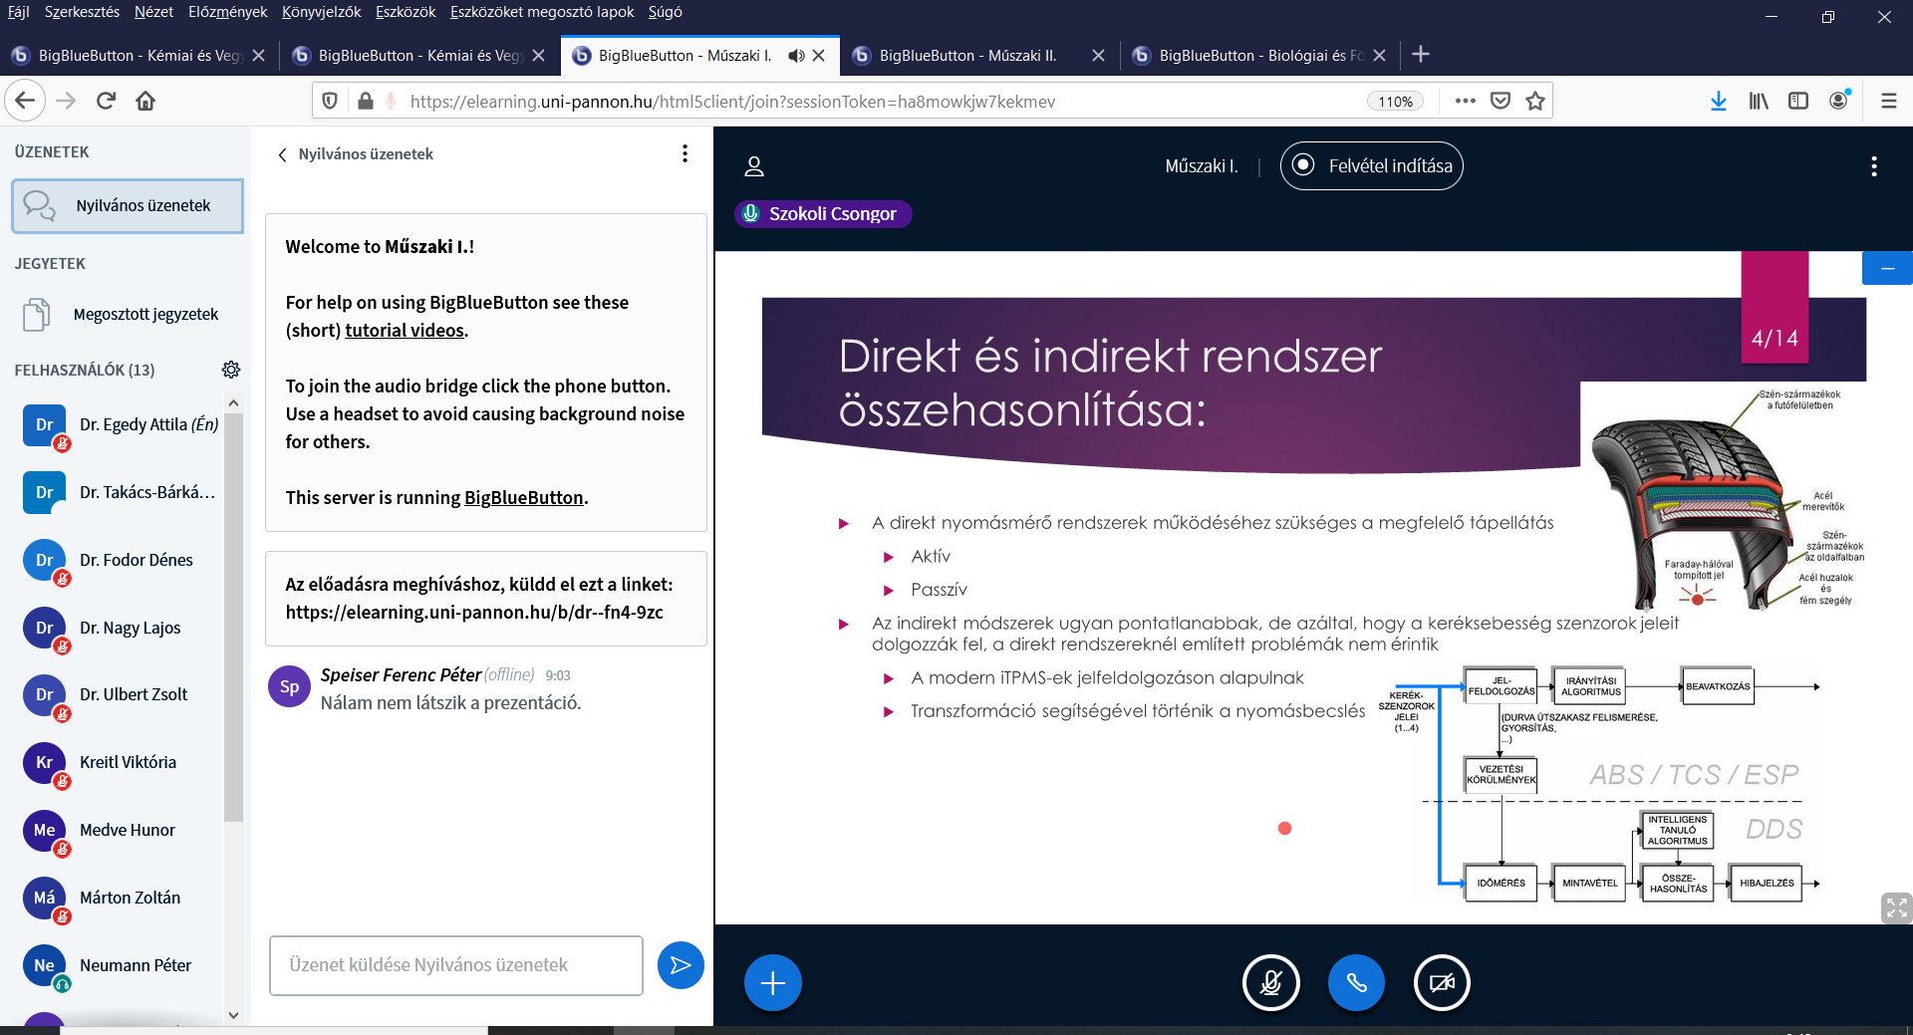Open chat options three-dot menu
This screenshot has width=1913, height=1035.
coord(684,153)
